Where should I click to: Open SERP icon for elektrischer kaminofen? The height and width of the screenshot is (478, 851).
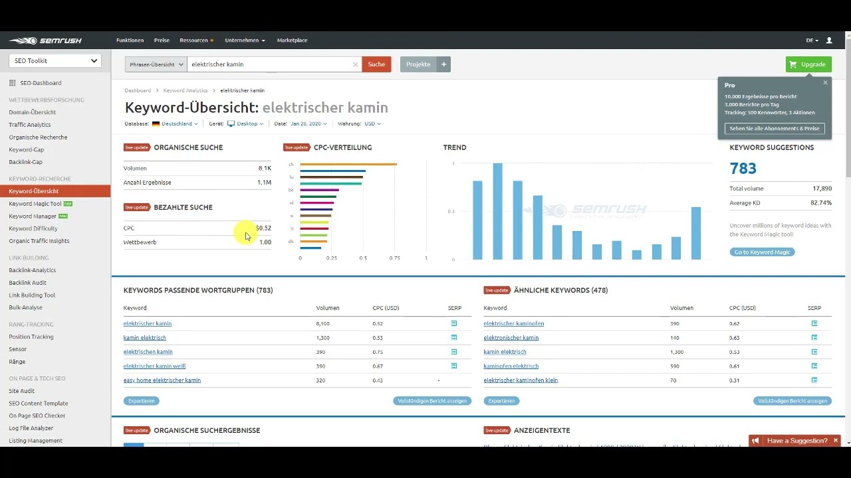[814, 323]
